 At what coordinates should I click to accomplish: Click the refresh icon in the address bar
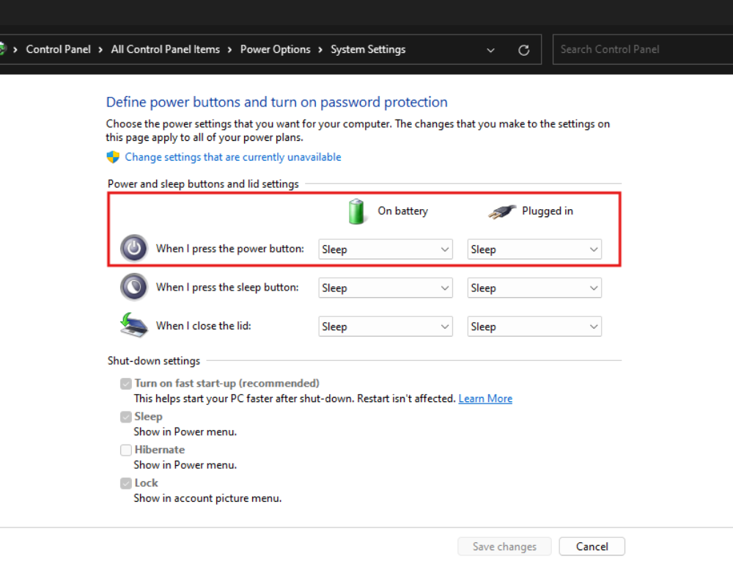point(523,49)
